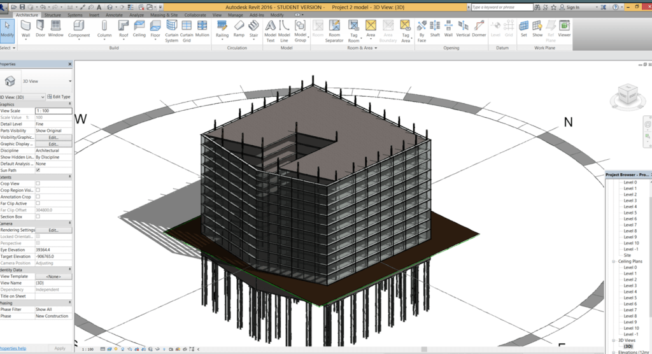Enable the Far Clip Active checkbox
The width and height of the screenshot is (652, 354).
pyautogui.click(x=38, y=203)
